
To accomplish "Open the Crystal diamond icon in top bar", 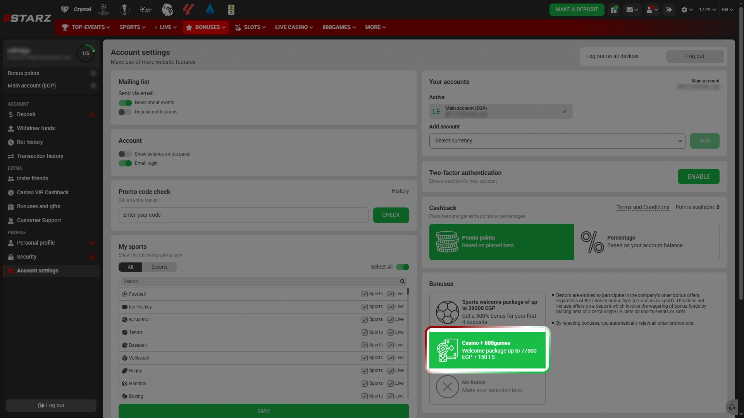I will 65,9.
